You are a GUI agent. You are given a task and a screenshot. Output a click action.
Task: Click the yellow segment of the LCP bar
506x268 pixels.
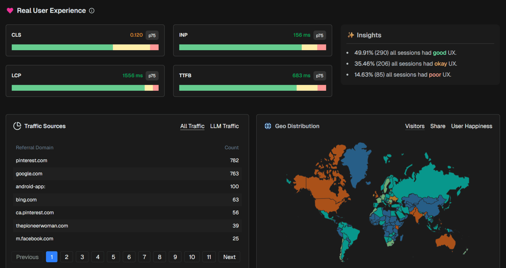pos(149,88)
